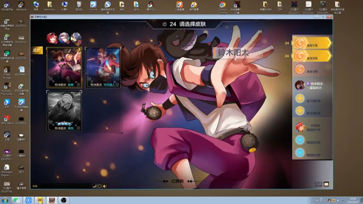The image size is (363, 204).
Task: Click the third banned hero portrait (dark blue)
Action: (x=76, y=38)
